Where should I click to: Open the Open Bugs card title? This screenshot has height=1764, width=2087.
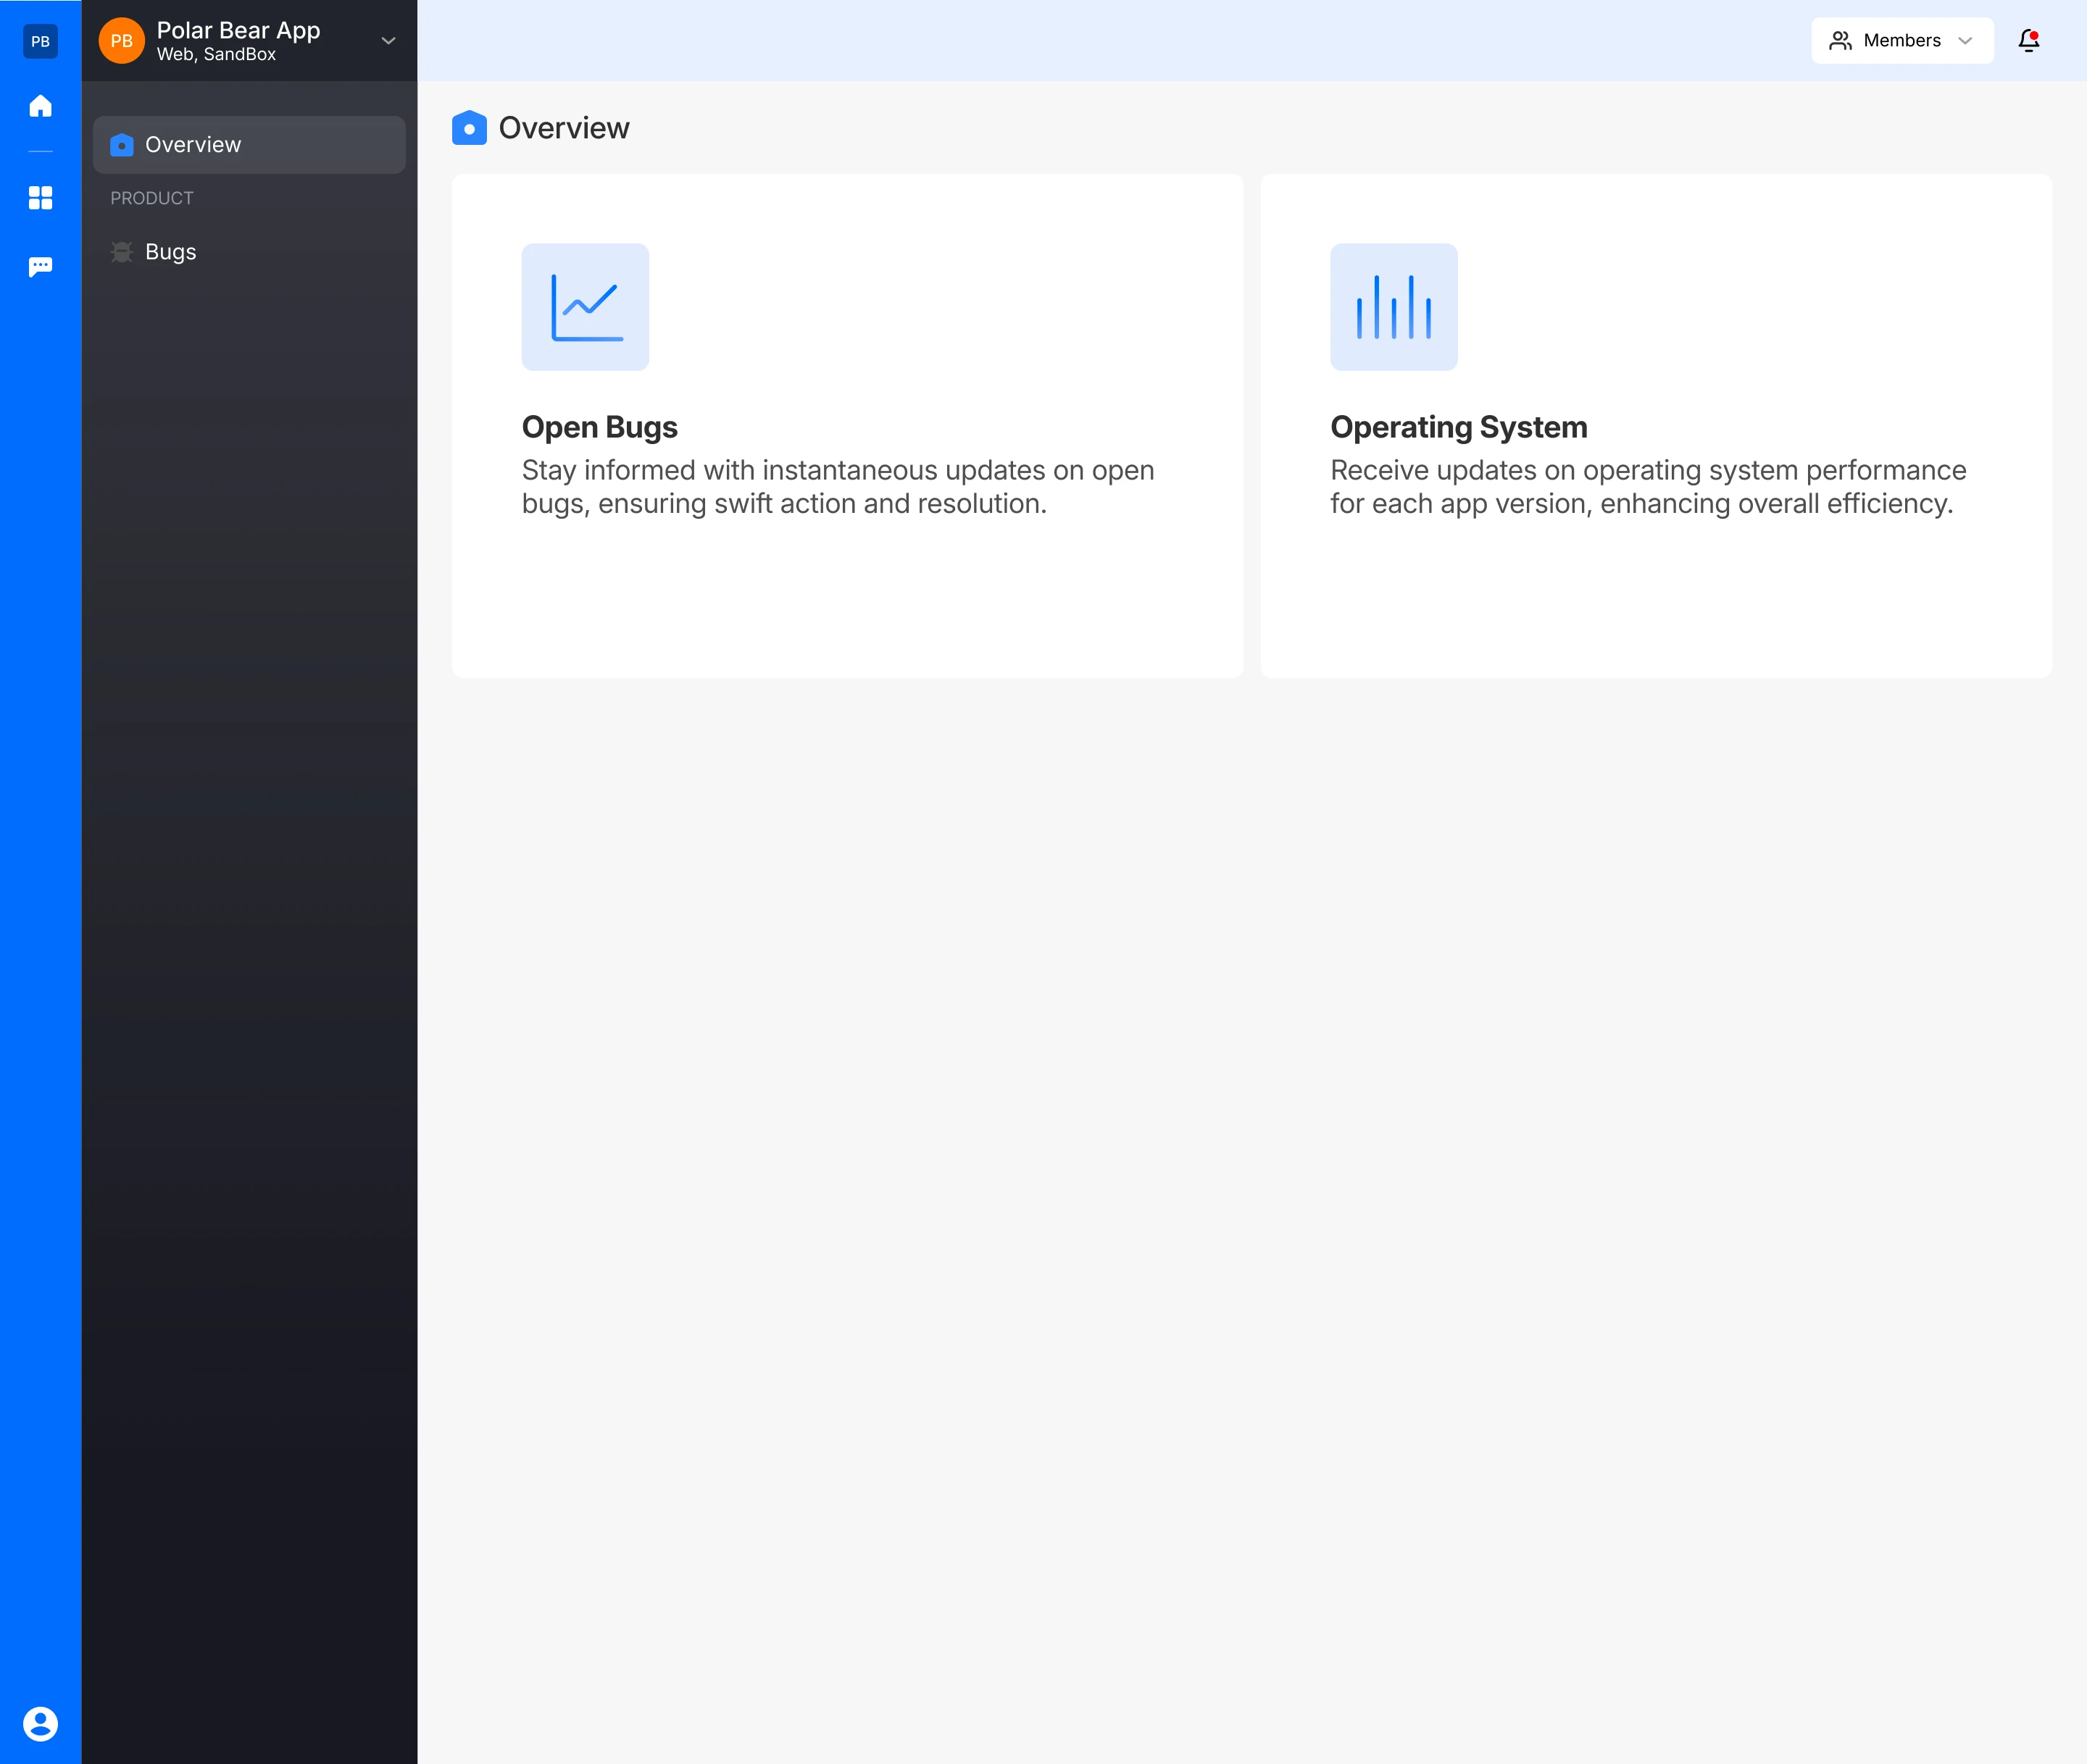point(599,427)
